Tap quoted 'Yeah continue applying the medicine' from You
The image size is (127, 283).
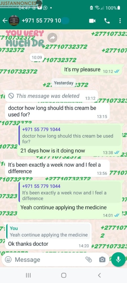[48, 231]
